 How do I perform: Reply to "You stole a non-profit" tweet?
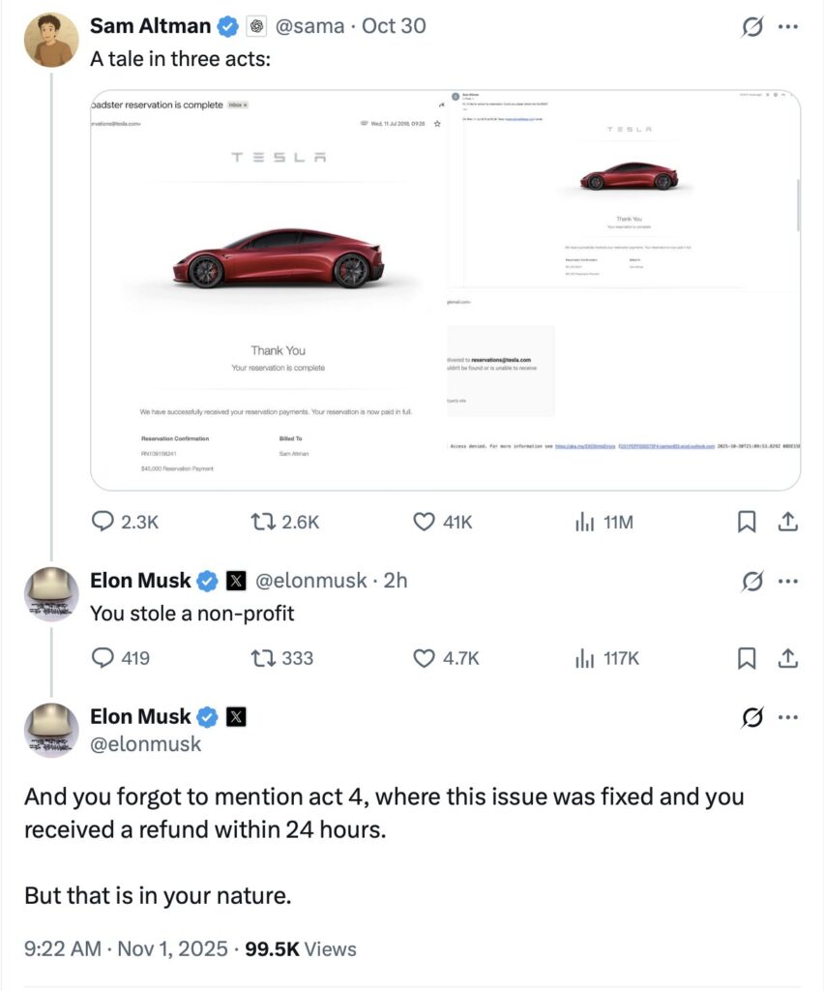point(103,658)
